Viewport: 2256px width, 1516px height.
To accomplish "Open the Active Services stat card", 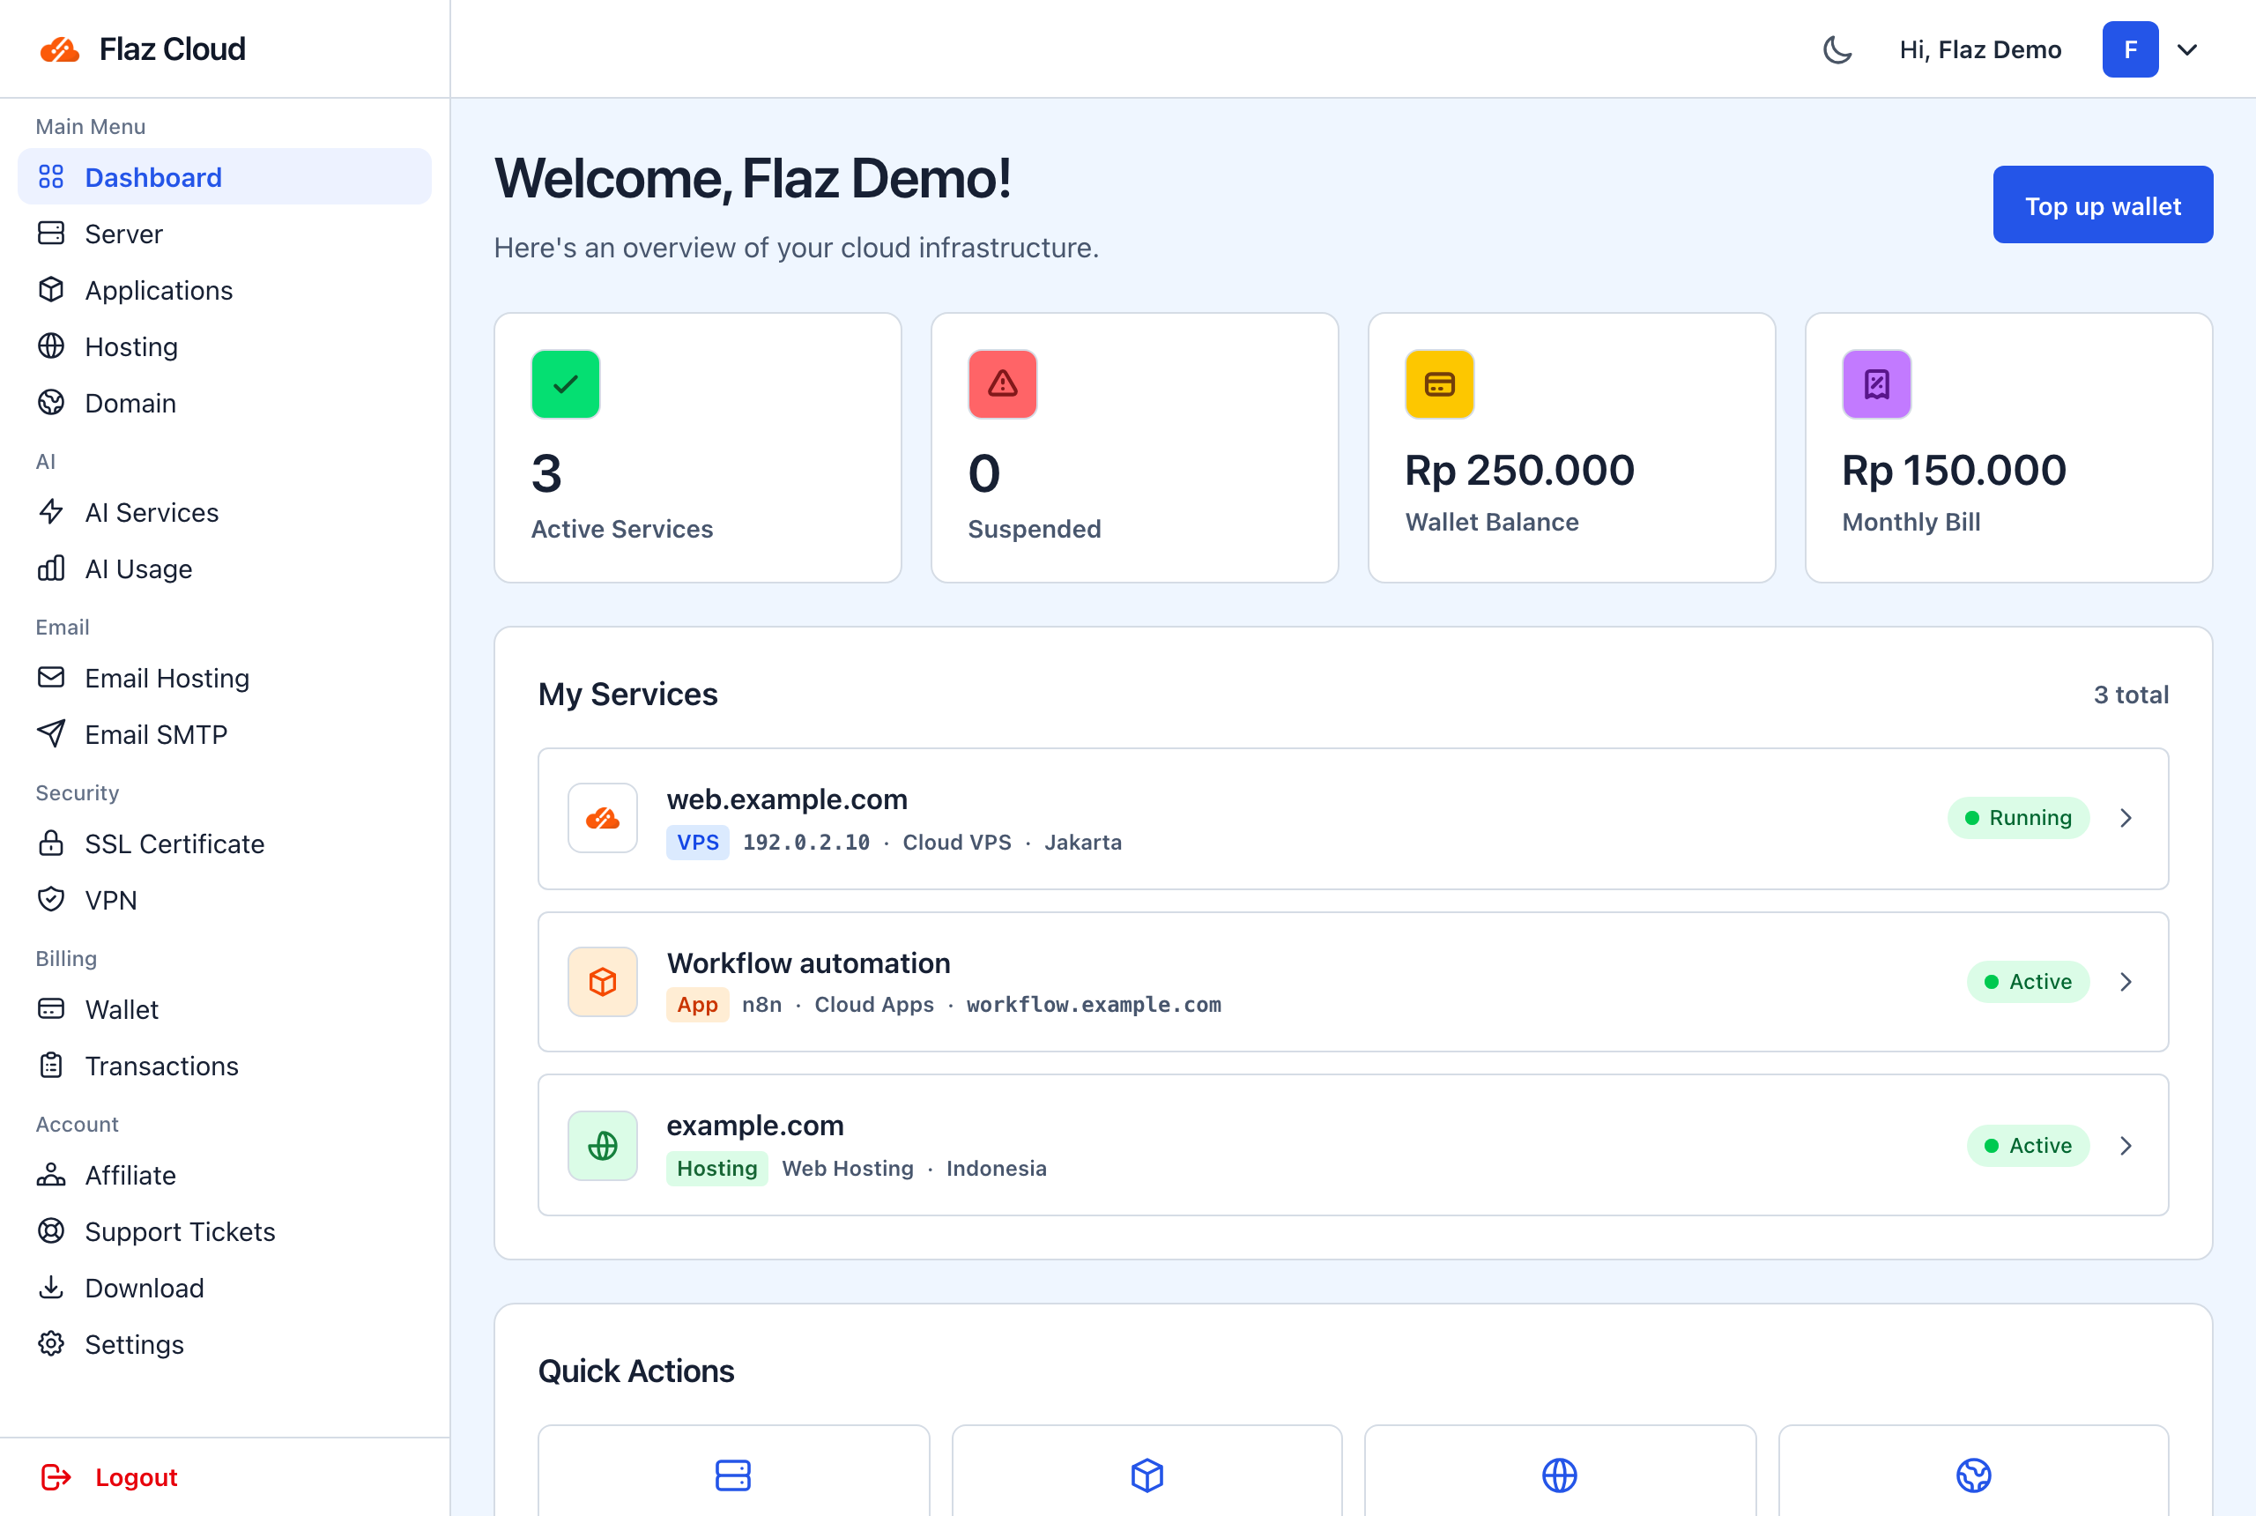I will (x=698, y=448).
